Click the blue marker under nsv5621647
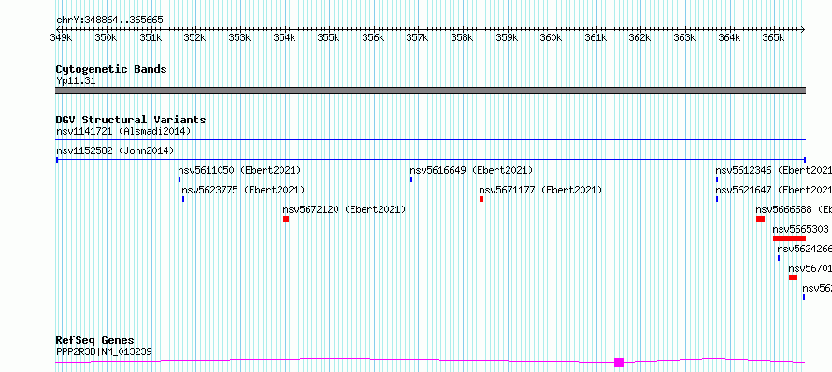 coord(717,199)
